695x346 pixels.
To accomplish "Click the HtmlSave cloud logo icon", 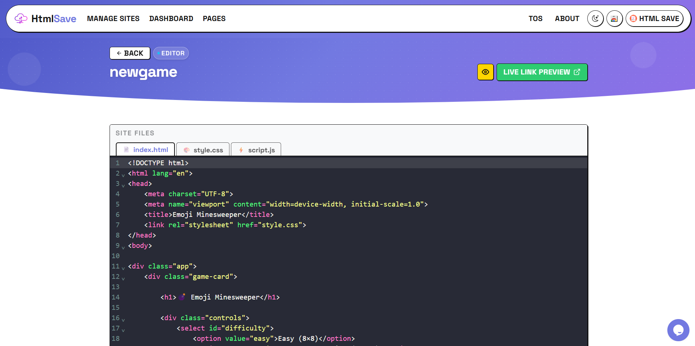I will (21, 18).
